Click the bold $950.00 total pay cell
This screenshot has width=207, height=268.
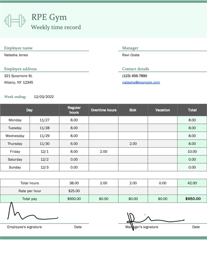click(192, 199)
